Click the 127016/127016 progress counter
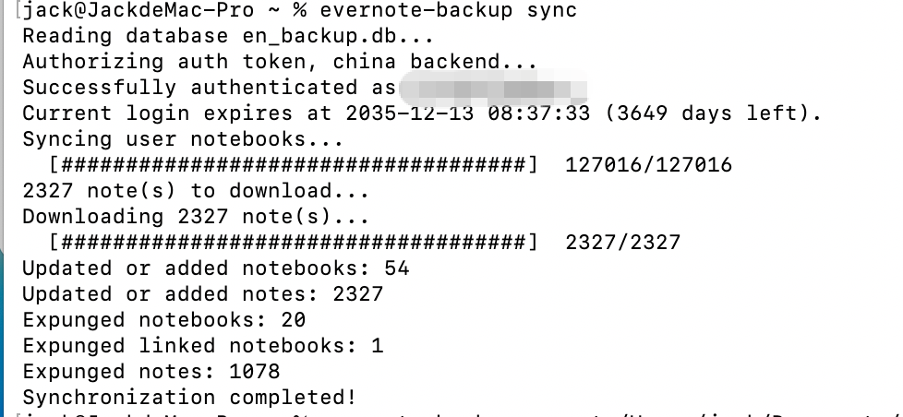This screenshot has height=417, width=903. 648,166
